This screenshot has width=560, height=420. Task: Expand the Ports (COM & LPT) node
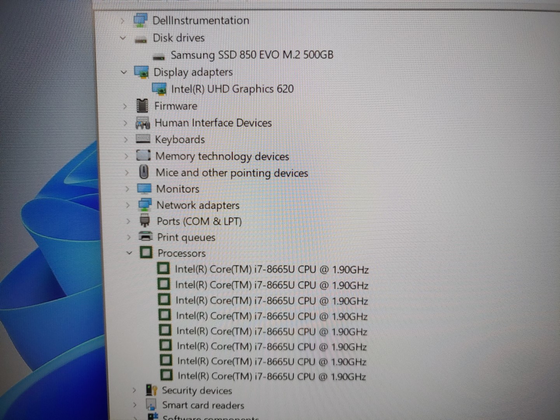tap(128, 221)
